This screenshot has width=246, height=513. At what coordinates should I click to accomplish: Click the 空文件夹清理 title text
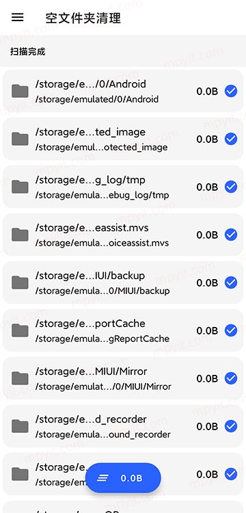pos(83,18)
